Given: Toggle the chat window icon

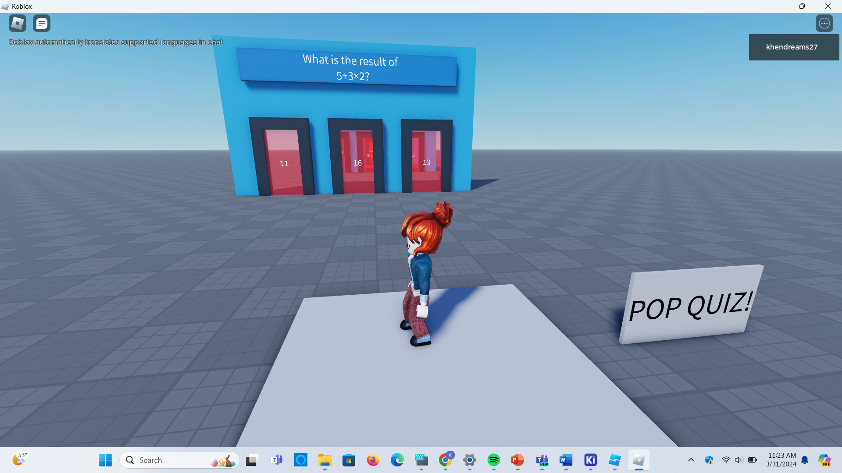Looking at the screenshot, I should 42,23.
